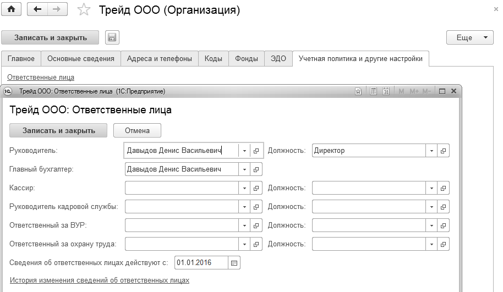The height and width of the screenshot is (292, 503).
Task: Open the Основные сведения tab
Action: coord(80,59)
